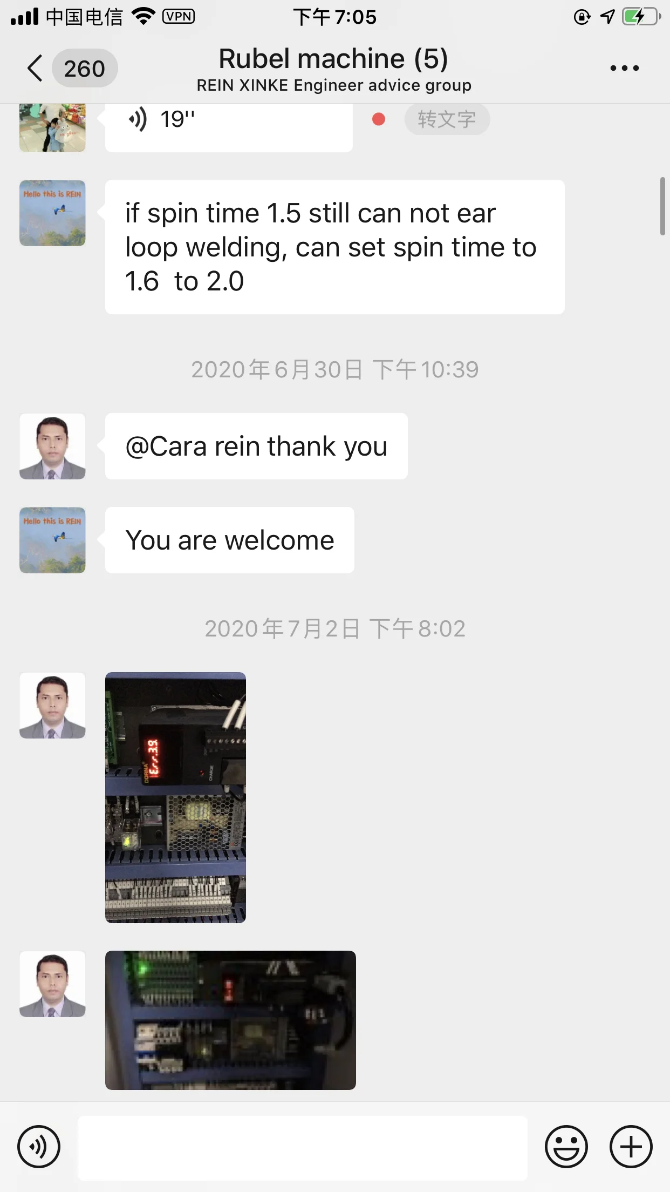
Task: Tap the 'Rubel machine (5)' group title
Action: click(333, 58)
